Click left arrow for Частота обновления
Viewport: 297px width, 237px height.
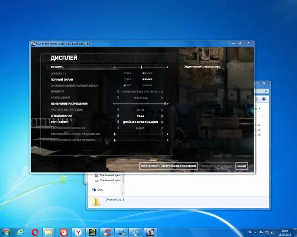point(118,110)
